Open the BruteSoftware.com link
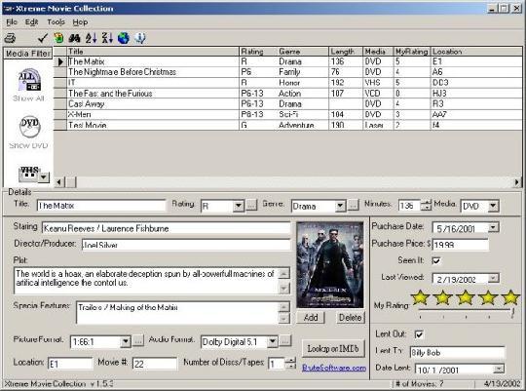Image resolution: width=526 pixels, height=391 pixels. [334, 368]
